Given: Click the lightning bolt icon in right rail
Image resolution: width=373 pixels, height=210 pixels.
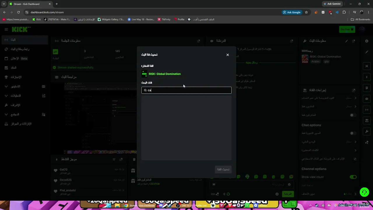Looking at the screenshot, I should point(367,77).
